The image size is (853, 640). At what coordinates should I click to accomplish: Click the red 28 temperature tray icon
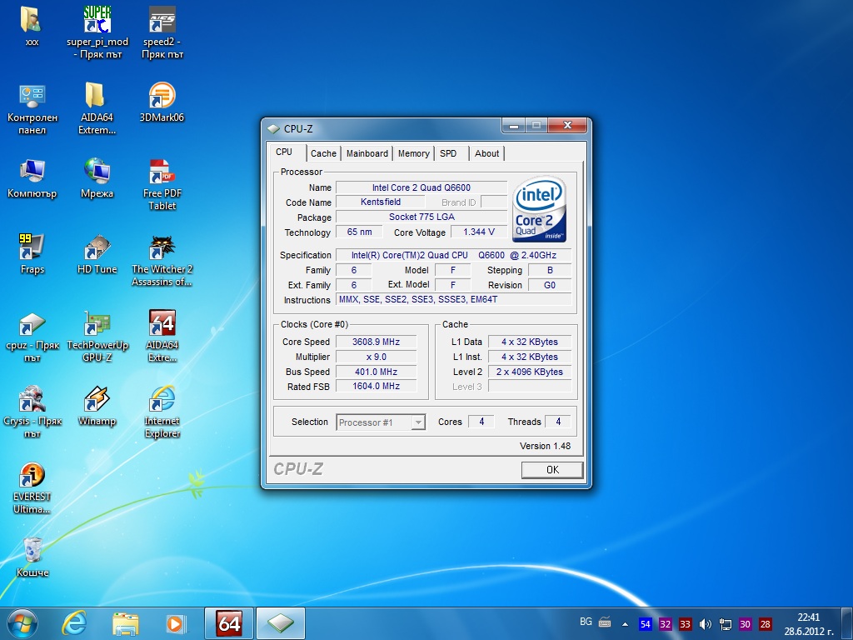(x=766, y=624)
